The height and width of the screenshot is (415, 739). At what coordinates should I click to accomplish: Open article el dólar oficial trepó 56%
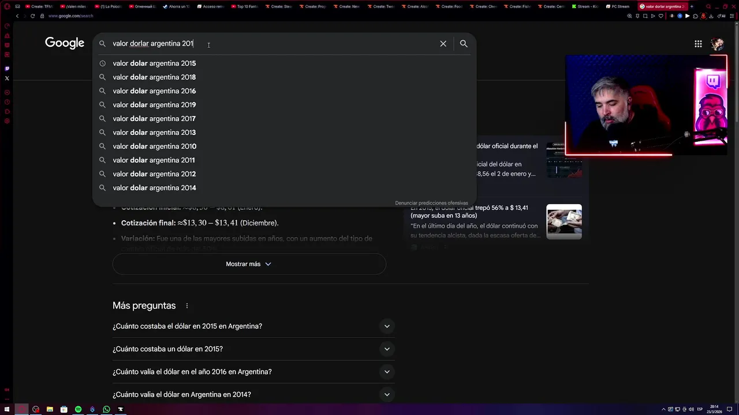click(x=469, y=212)
